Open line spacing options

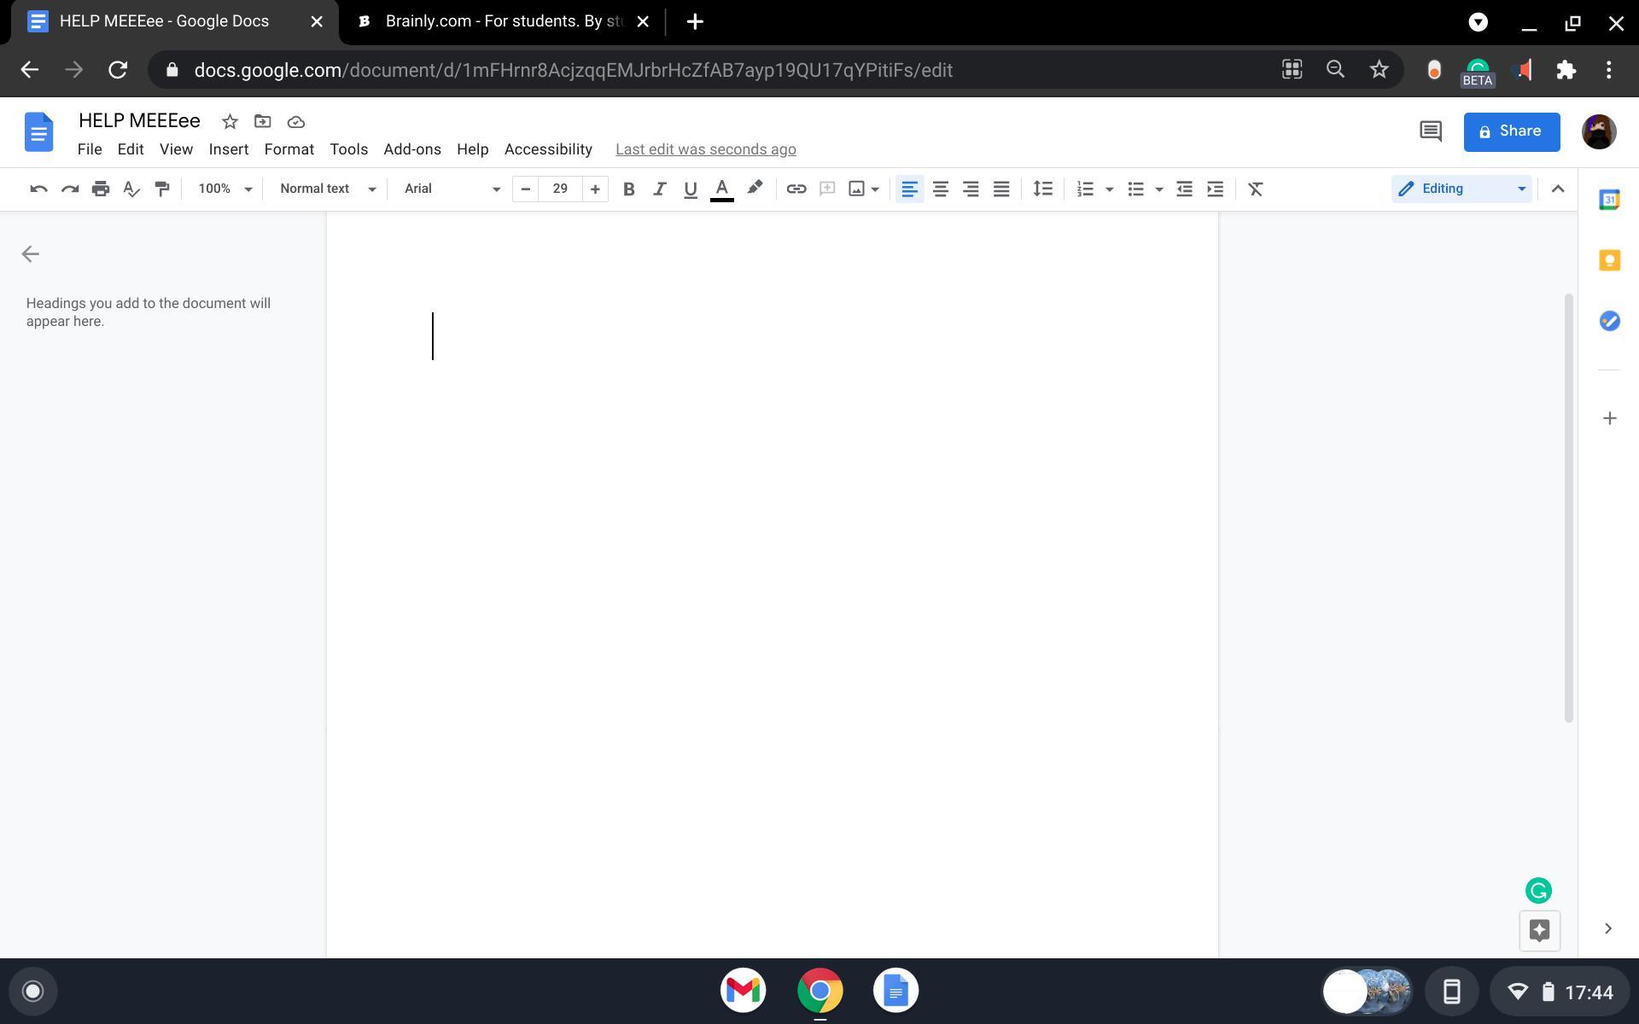coord(1042,189)
